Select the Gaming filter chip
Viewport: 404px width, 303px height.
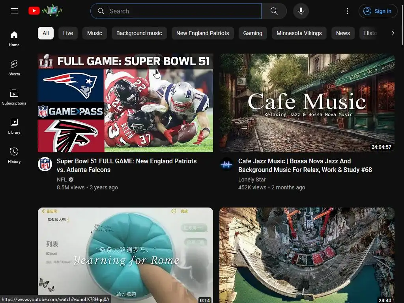[x=252, y=33]
